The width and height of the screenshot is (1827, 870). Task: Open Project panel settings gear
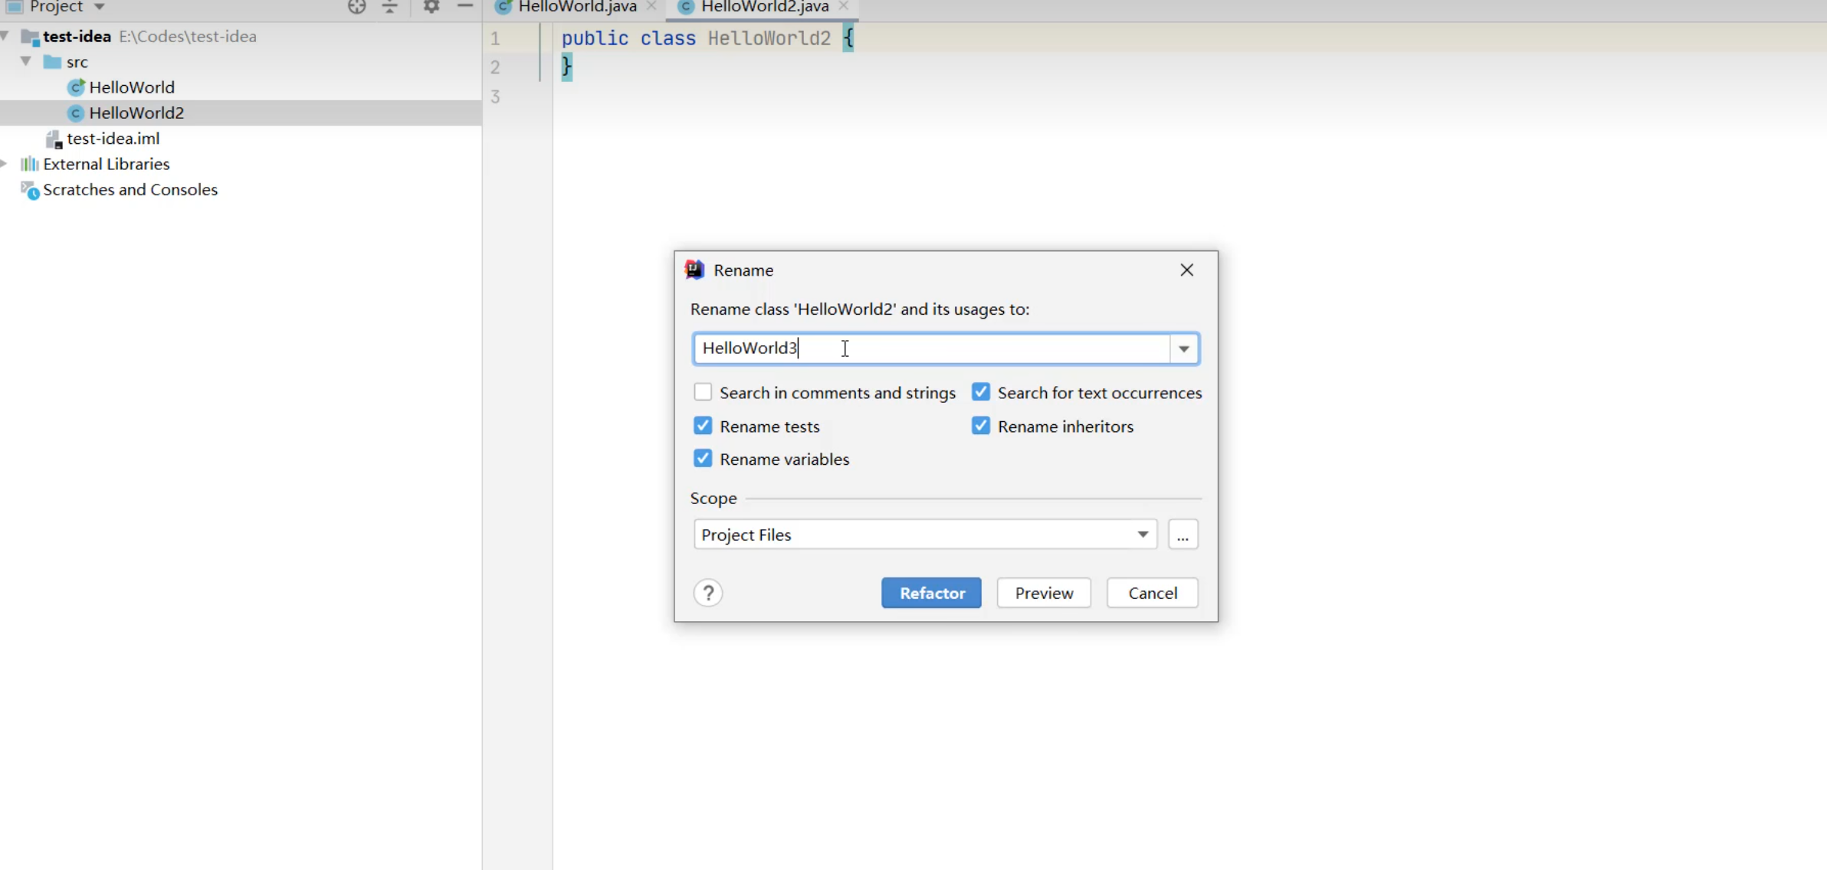pos(431,7)
